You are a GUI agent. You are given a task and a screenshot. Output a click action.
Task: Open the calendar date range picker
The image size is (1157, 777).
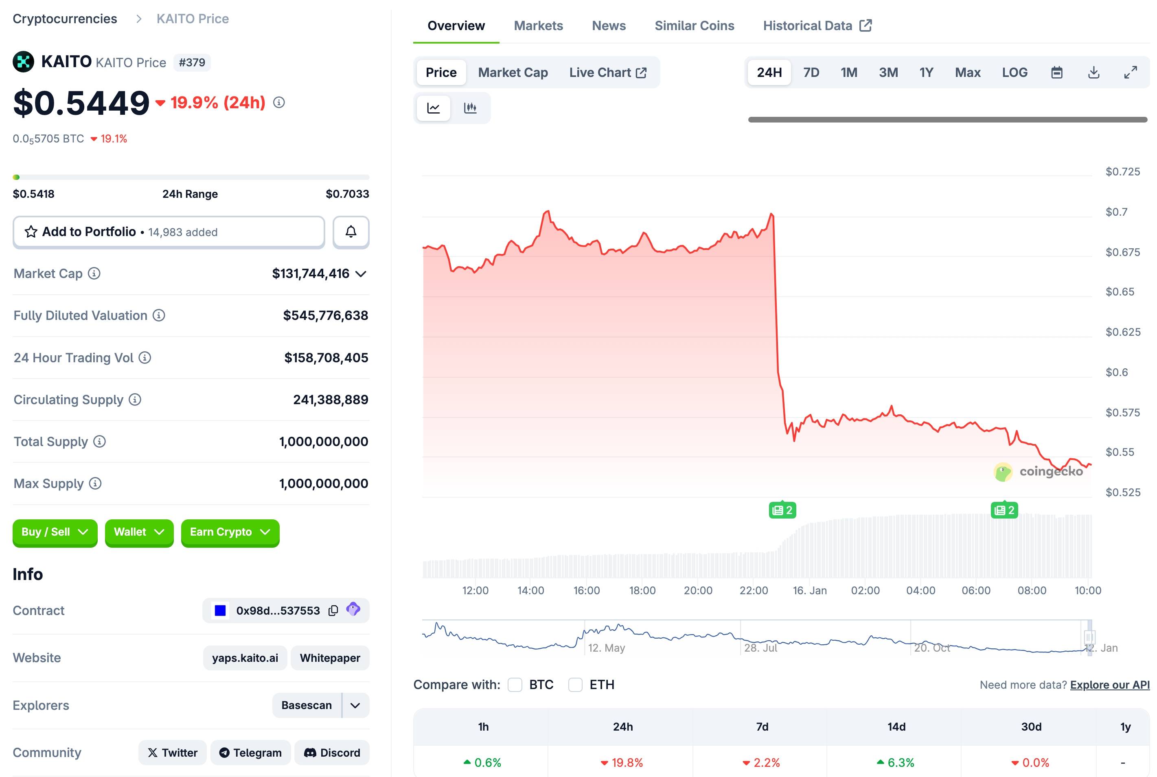click(1056, 73)
